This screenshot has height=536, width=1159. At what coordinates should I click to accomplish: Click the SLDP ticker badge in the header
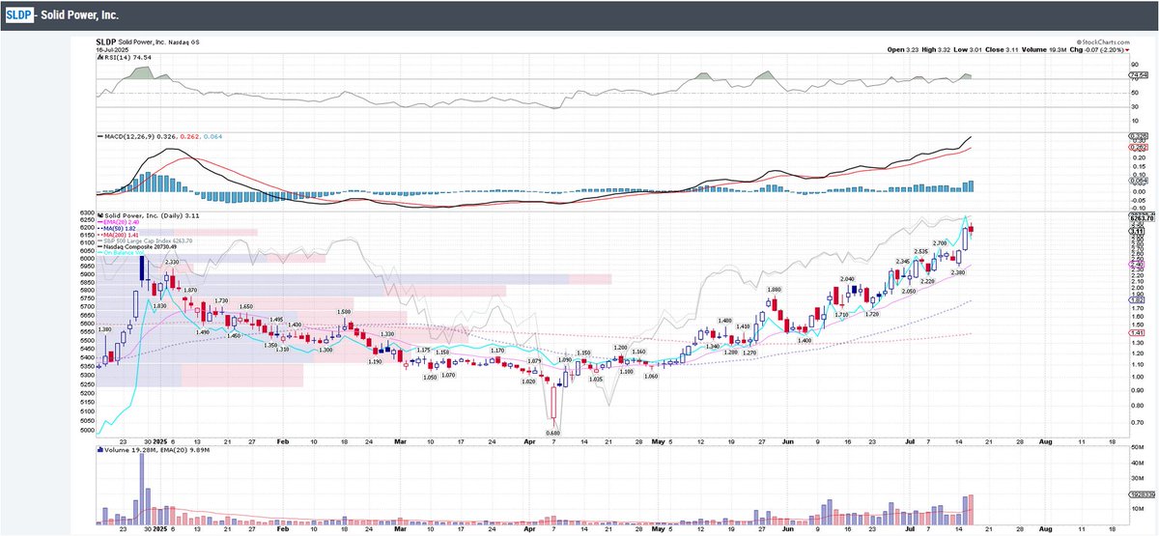coord(18,16)
